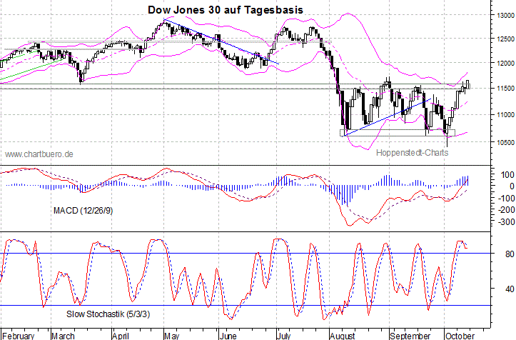Click the 10500 price axis label

[x=506, y=143]
